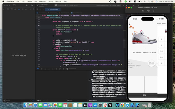Open the project navigator folder icon
This screenshot has height=109, width=175.
4,9
